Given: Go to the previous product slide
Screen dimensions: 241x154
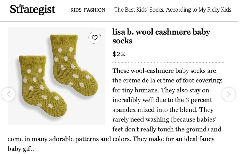Looking at the screenshot, I should [8, 94].
